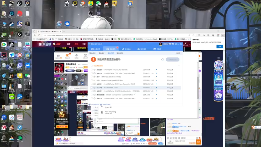Click the Wi-Fi icon on the AX210 driver row
This screenshot has width=261, height=147.
click(x=94, y=70)
